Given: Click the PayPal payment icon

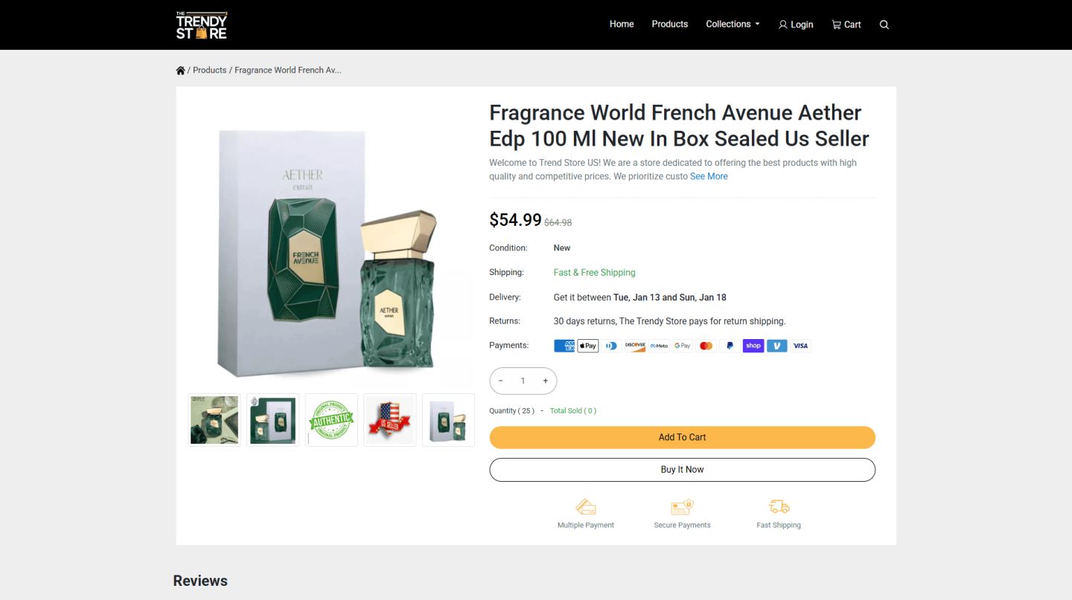Looking at the screenshot, I should (730, 346).
